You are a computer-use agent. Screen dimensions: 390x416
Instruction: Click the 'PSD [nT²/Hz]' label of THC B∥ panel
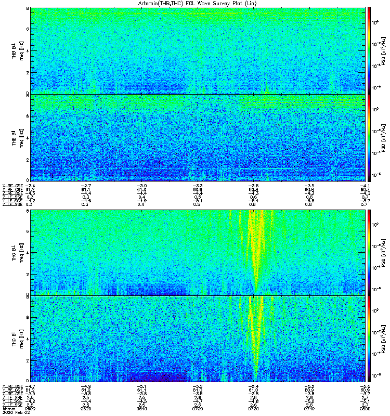[x=383, y=339]
